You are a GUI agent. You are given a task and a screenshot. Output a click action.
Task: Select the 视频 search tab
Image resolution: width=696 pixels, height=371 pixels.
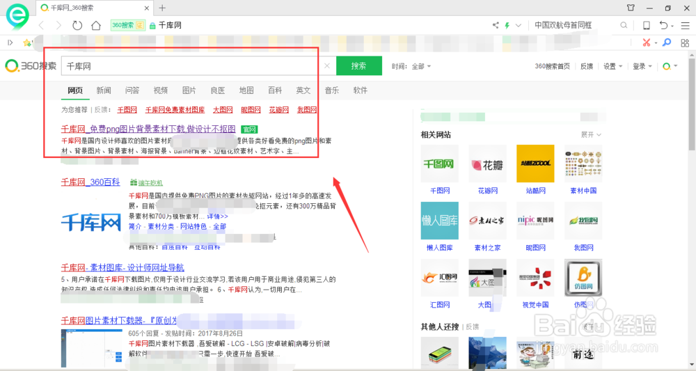(160, 90)
